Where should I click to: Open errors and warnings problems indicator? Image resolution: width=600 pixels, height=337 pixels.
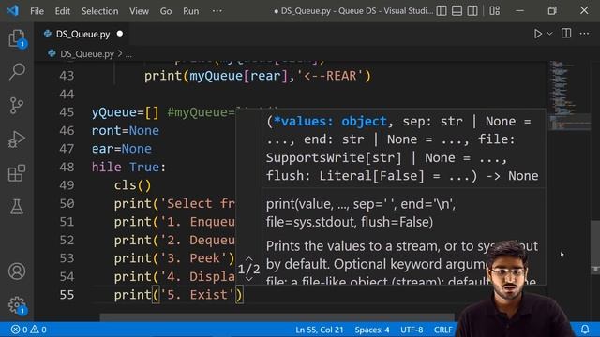[29, 330]
